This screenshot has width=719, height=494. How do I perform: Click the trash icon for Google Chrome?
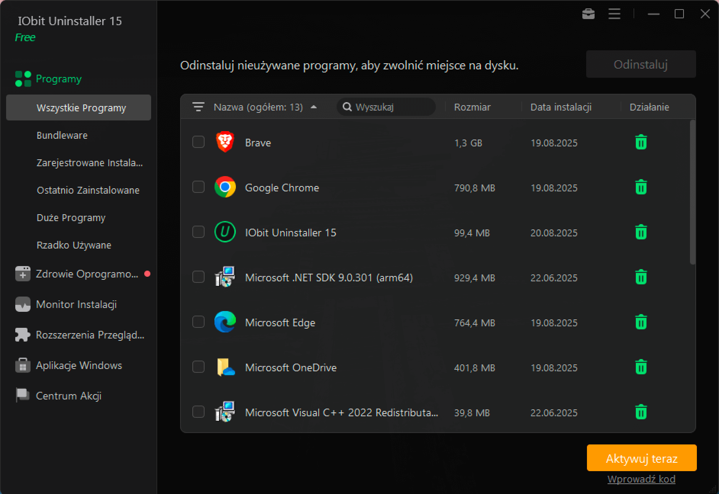[x=641, y=187]
